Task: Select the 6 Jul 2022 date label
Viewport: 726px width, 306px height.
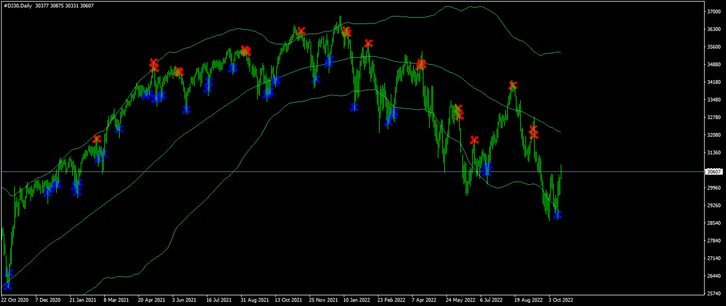Action: [x=492, y=300]
